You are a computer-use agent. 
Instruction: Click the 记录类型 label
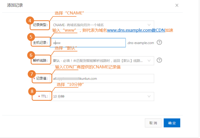(x=40, y=25)
